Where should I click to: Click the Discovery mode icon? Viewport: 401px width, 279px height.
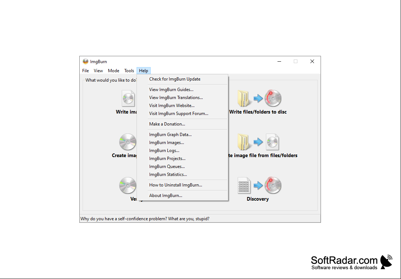pyautogui.click(x=259, y=185)
